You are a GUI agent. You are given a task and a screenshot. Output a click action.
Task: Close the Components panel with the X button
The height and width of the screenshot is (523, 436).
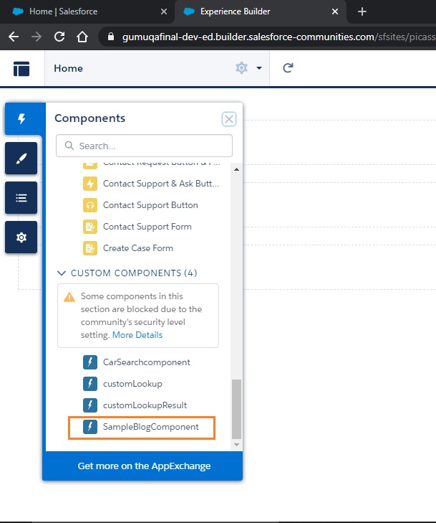click(x=229, y=119)
